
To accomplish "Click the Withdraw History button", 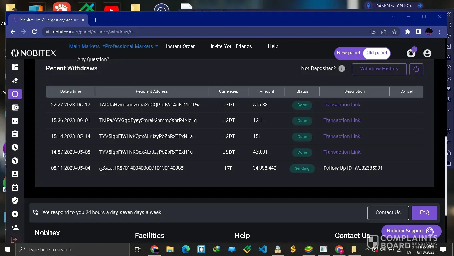I will pos(379,69).
